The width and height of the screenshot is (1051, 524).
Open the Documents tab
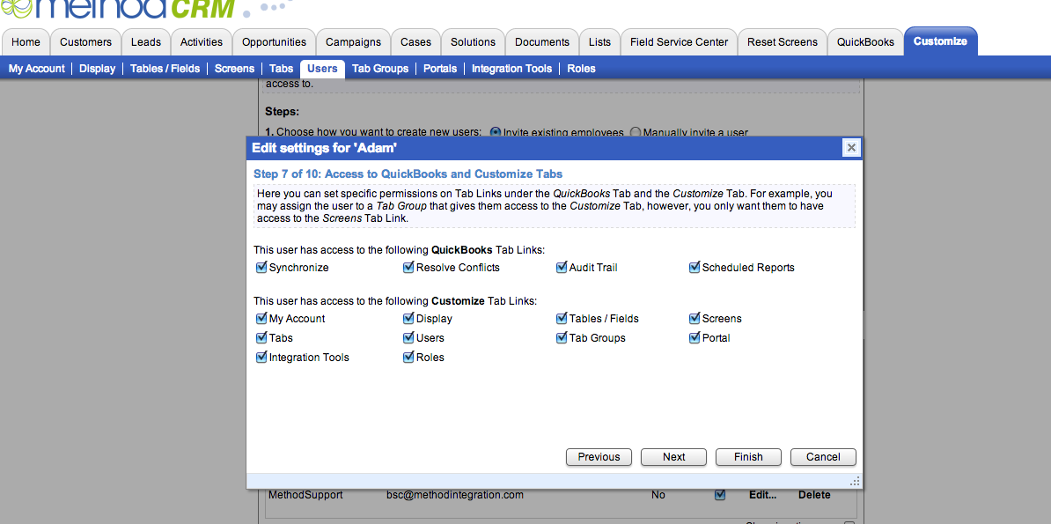(x=541, y=41)
